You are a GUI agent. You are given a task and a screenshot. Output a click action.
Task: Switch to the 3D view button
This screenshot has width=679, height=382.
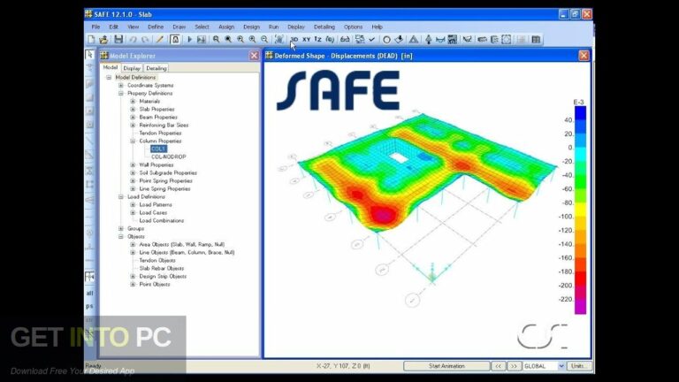294,40
